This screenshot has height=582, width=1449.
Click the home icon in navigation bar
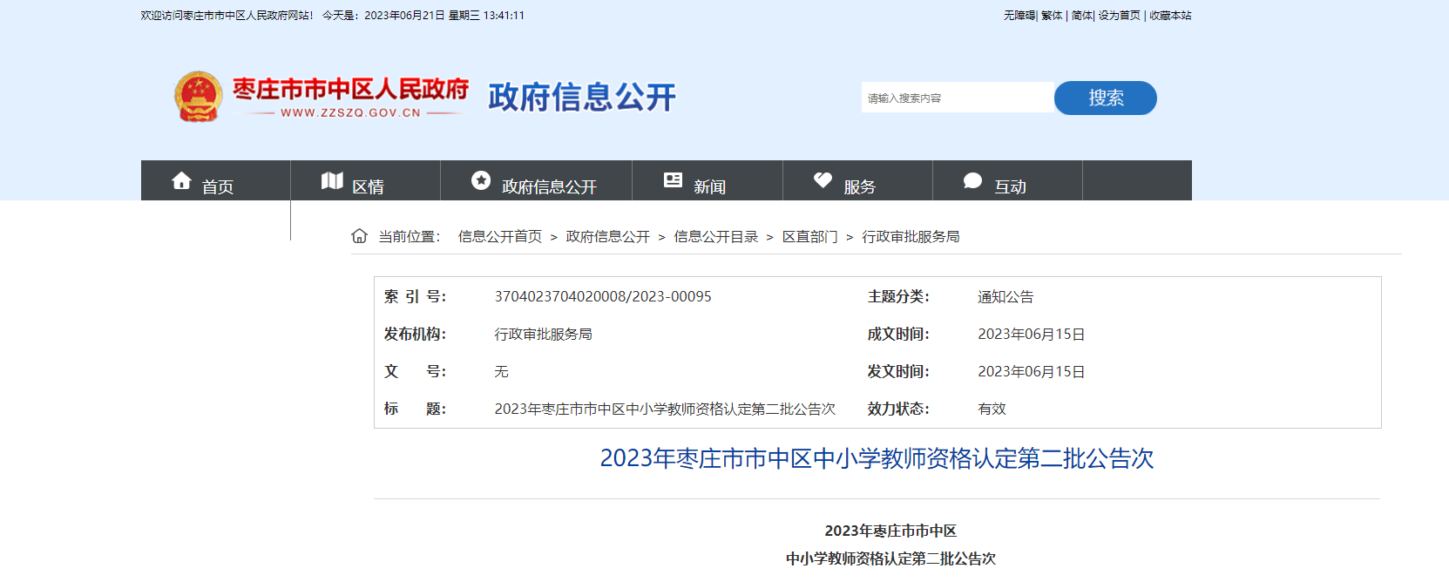(181, 180)
